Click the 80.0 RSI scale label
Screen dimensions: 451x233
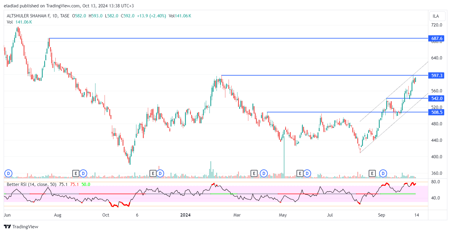pyautogui.click(x=435, y=182)
